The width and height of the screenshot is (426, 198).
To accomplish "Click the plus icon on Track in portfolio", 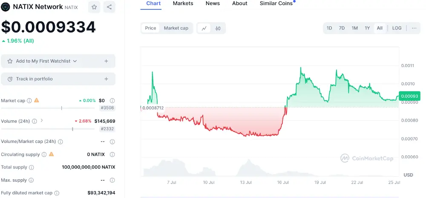I will coord(106,79).
